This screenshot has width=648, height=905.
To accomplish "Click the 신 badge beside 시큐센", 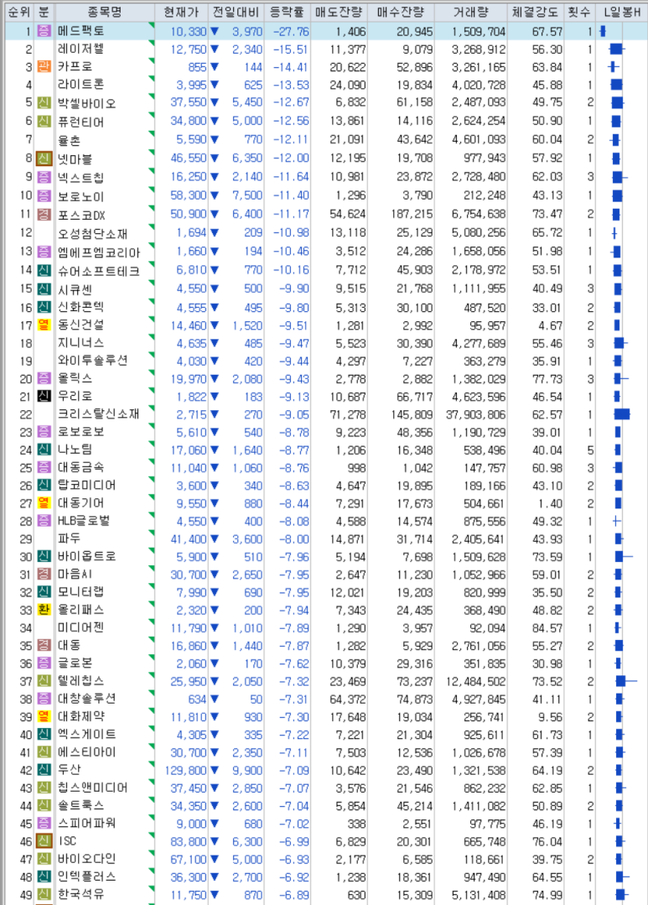I will 44,289.
